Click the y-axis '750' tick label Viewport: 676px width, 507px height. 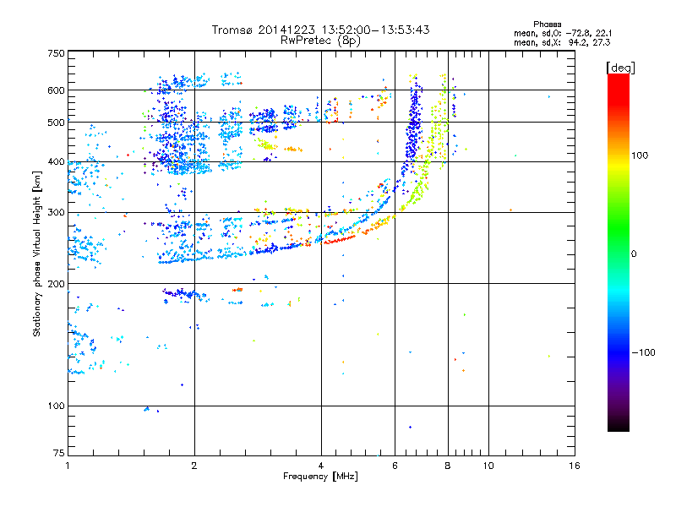pyautogui.click(x=57, y=53)
